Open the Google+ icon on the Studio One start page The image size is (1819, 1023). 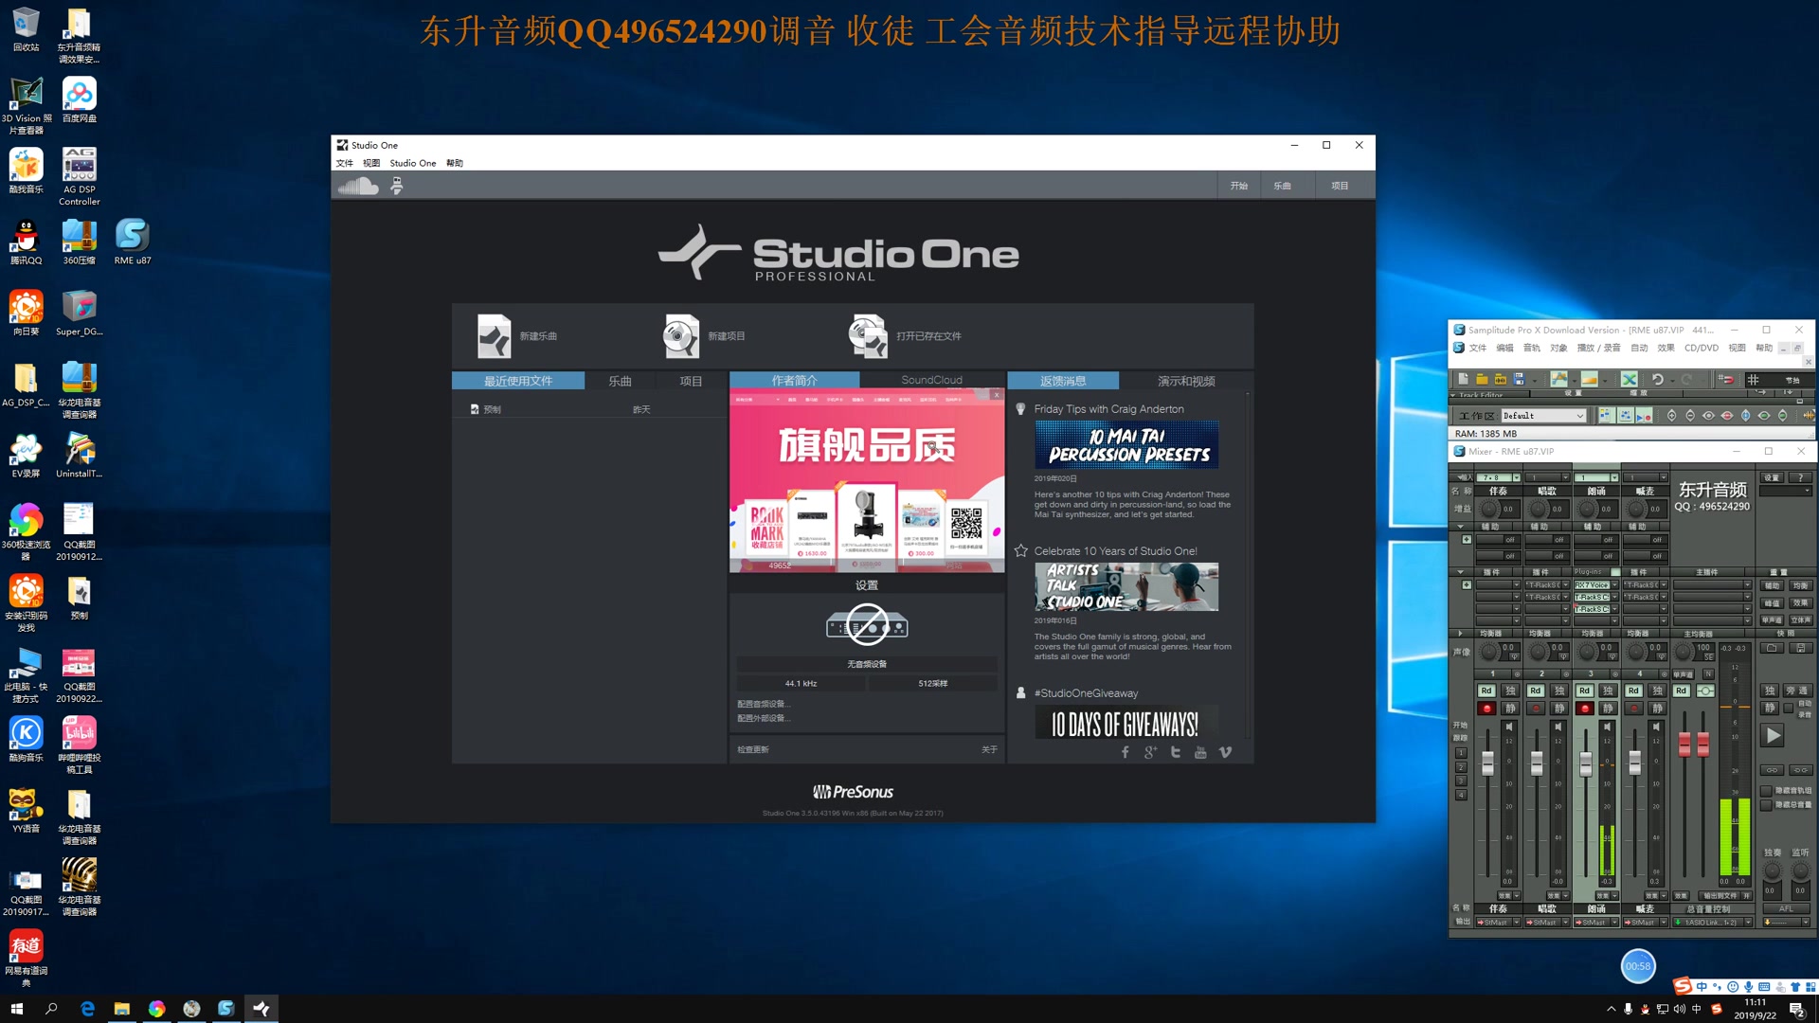1150,752
